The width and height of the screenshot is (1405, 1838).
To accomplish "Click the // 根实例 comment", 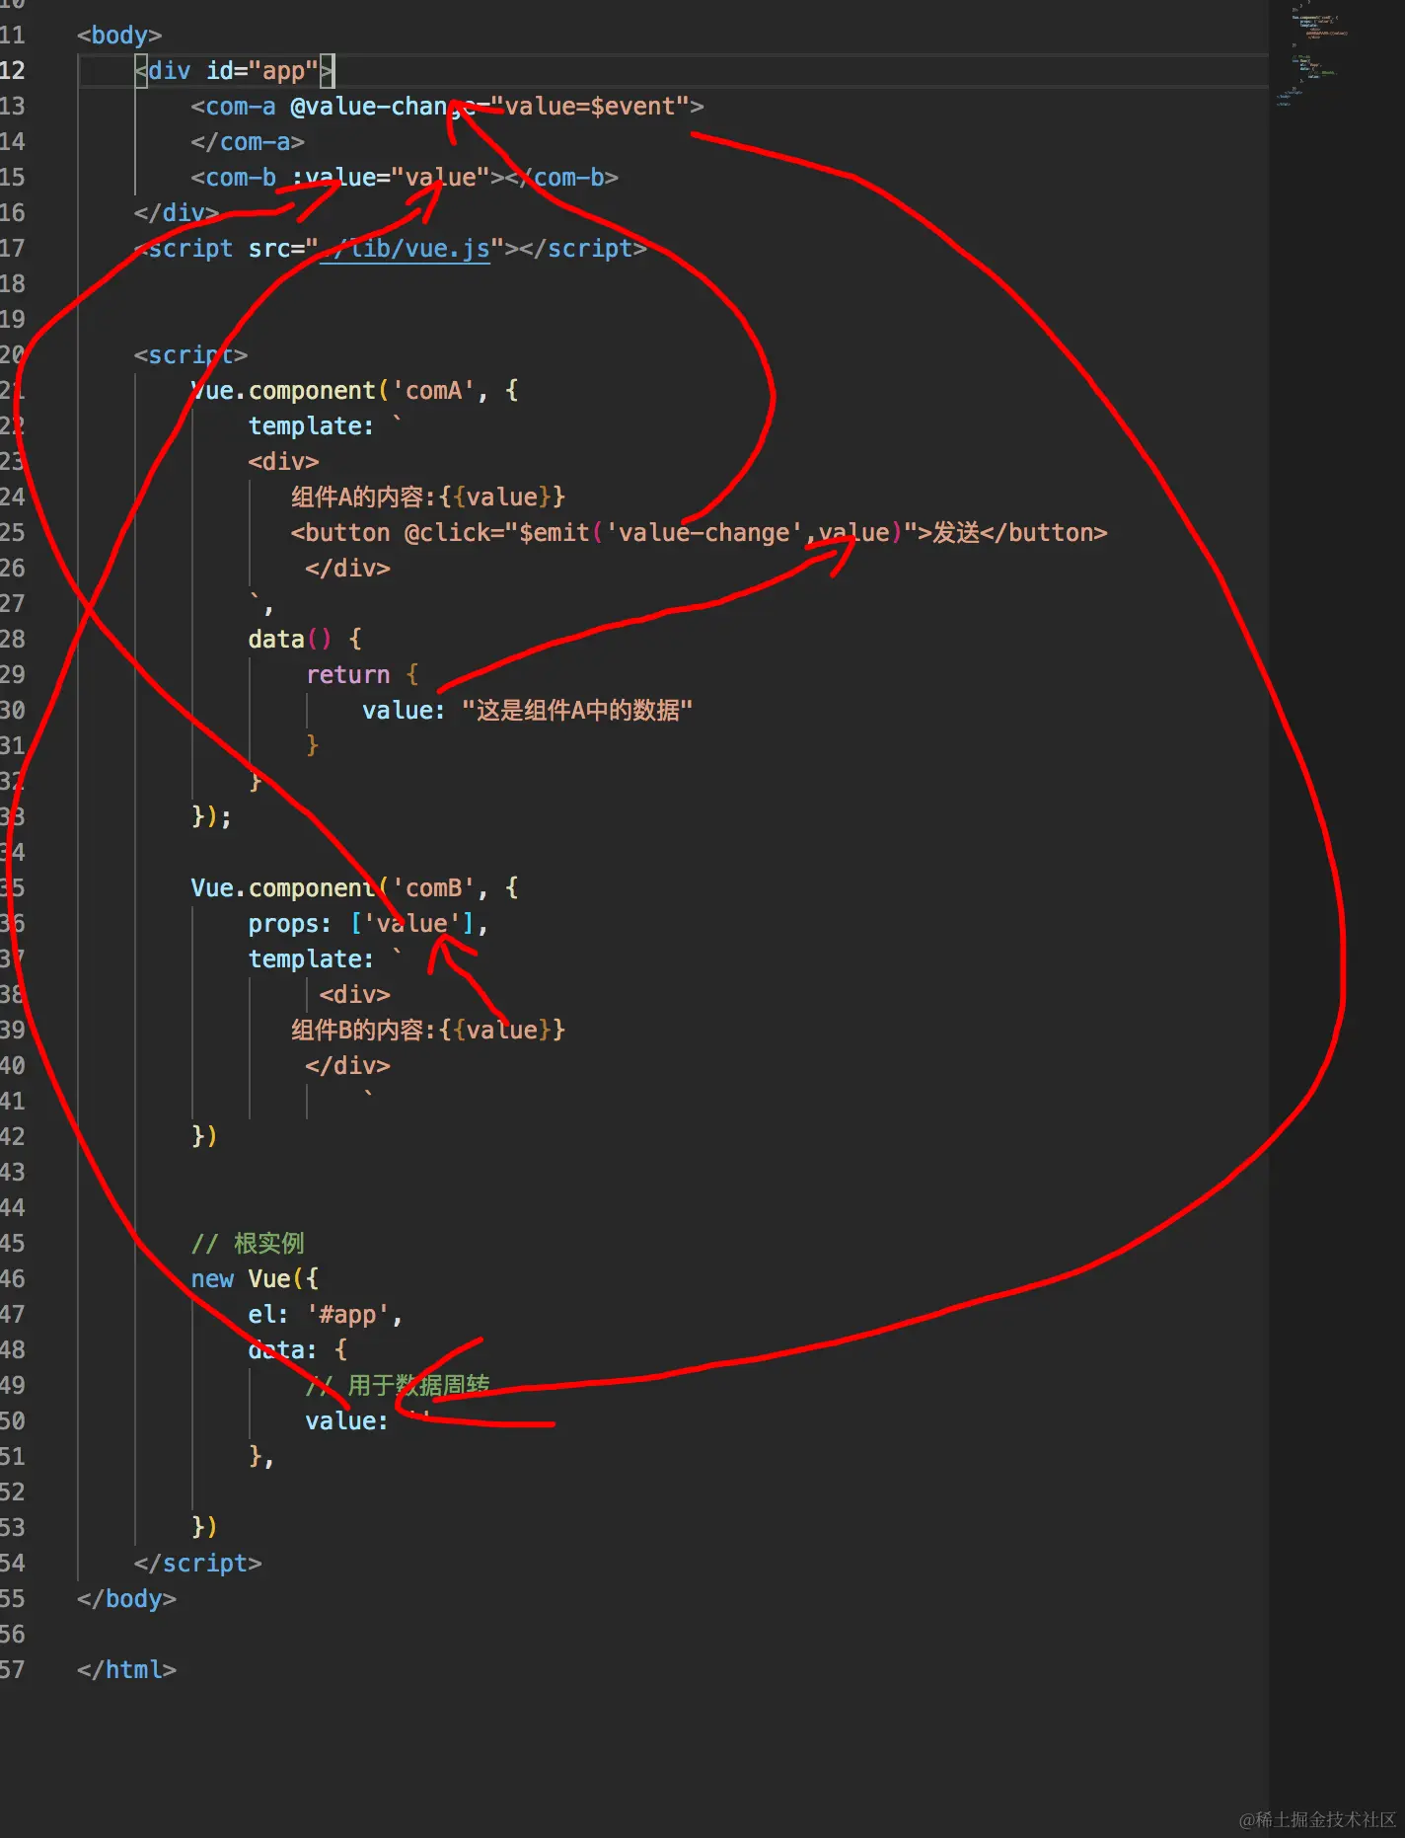I will (248, 1244).
